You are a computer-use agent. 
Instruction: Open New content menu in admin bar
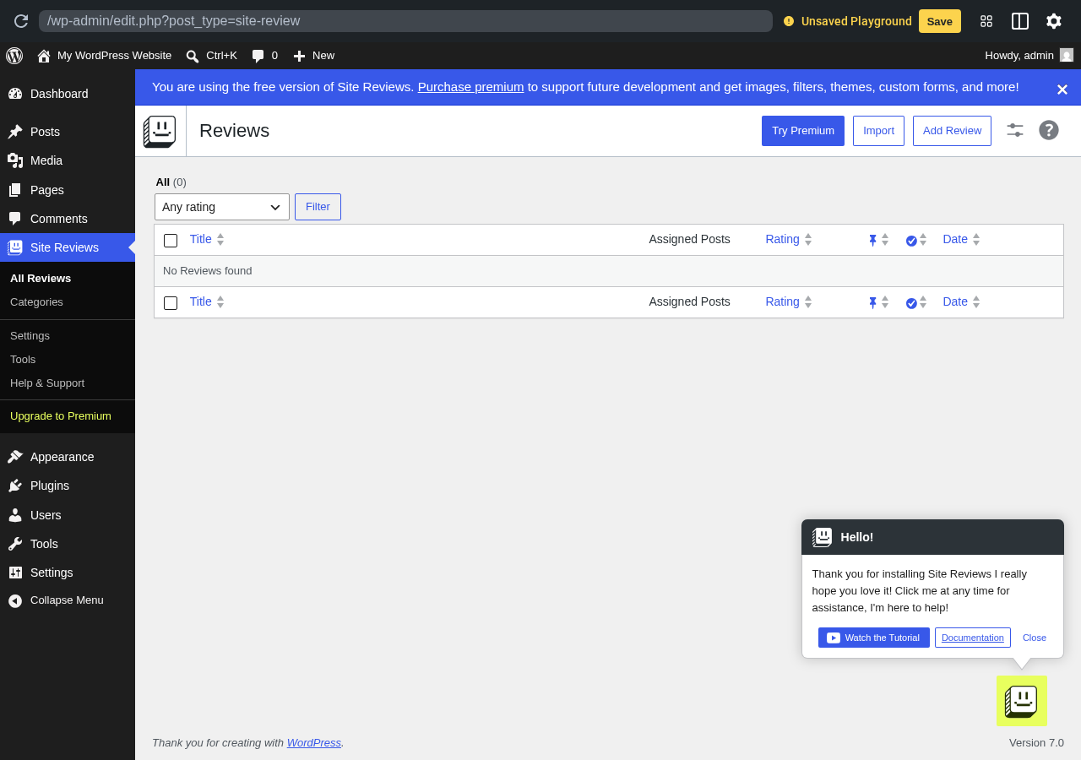313,56
